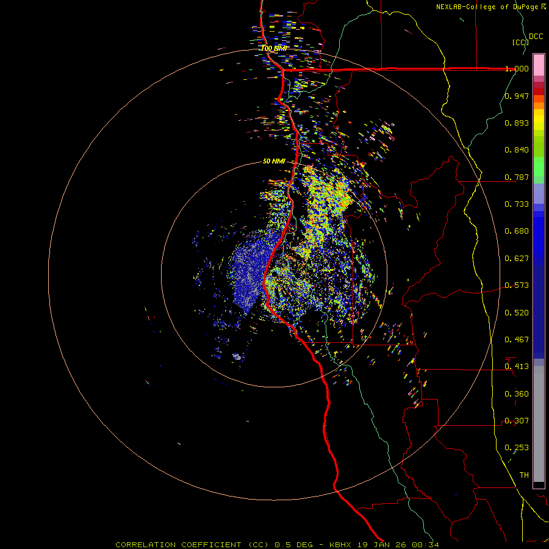Click the 0.573 legend value
549x549 pixels.
coord(517,285)
